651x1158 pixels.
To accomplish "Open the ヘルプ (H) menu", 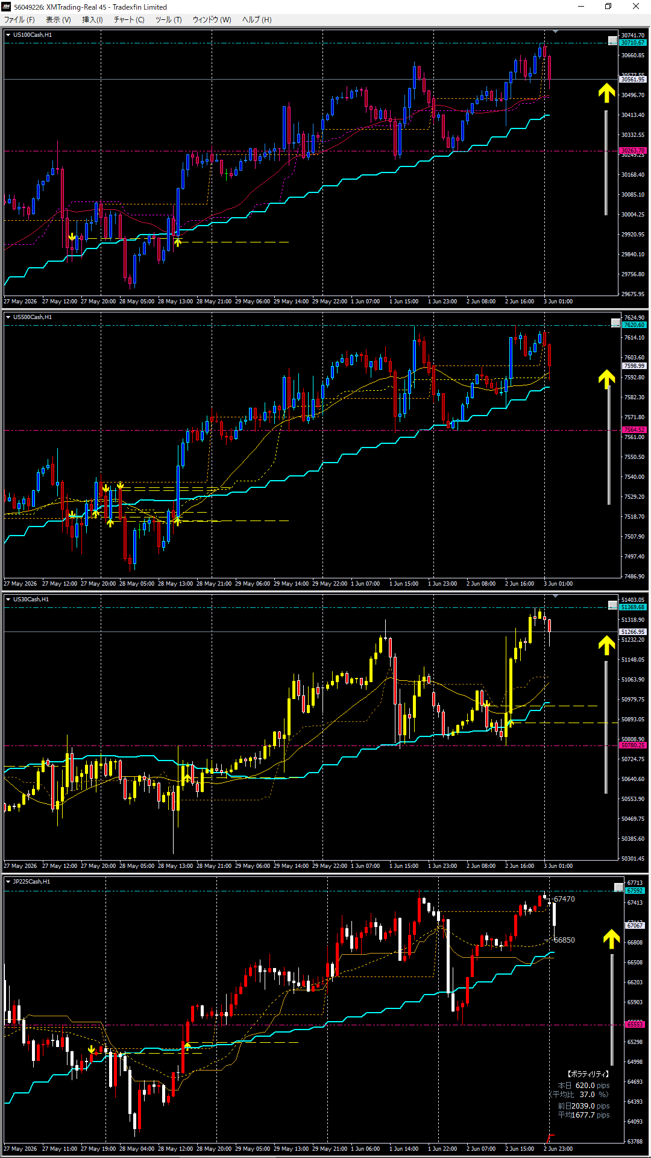I will point(257,20).
